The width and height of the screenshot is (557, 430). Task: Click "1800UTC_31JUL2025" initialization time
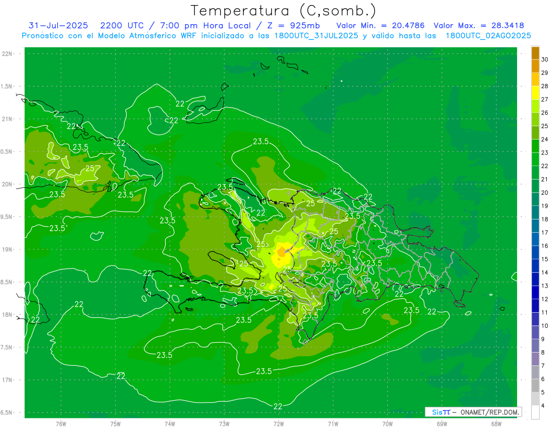tap(316, 36)
